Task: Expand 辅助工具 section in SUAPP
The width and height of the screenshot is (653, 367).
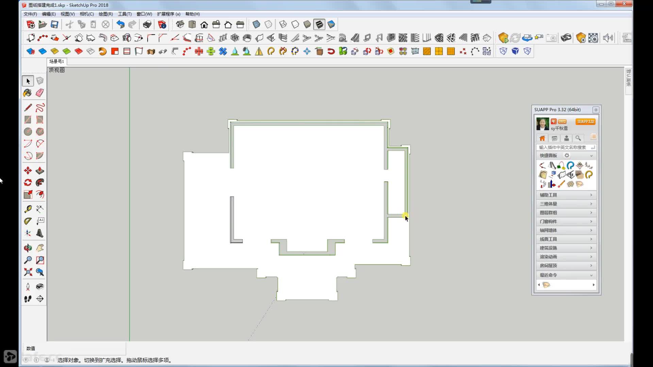Action: [566, 195]
